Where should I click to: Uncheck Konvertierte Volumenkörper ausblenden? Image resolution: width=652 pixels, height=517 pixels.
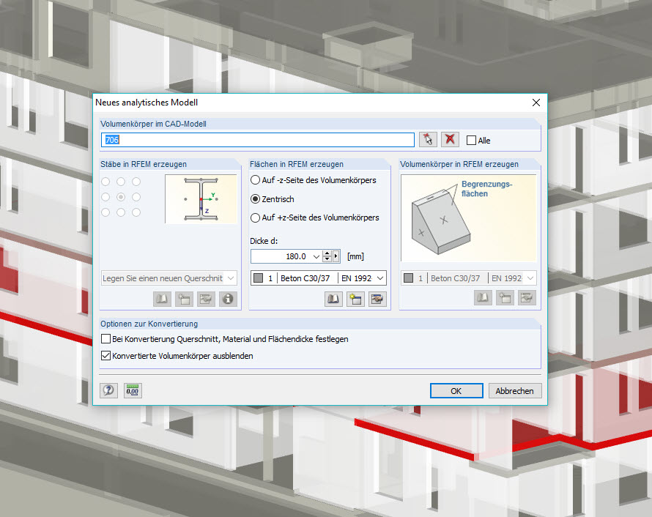[x=106, y=356]
